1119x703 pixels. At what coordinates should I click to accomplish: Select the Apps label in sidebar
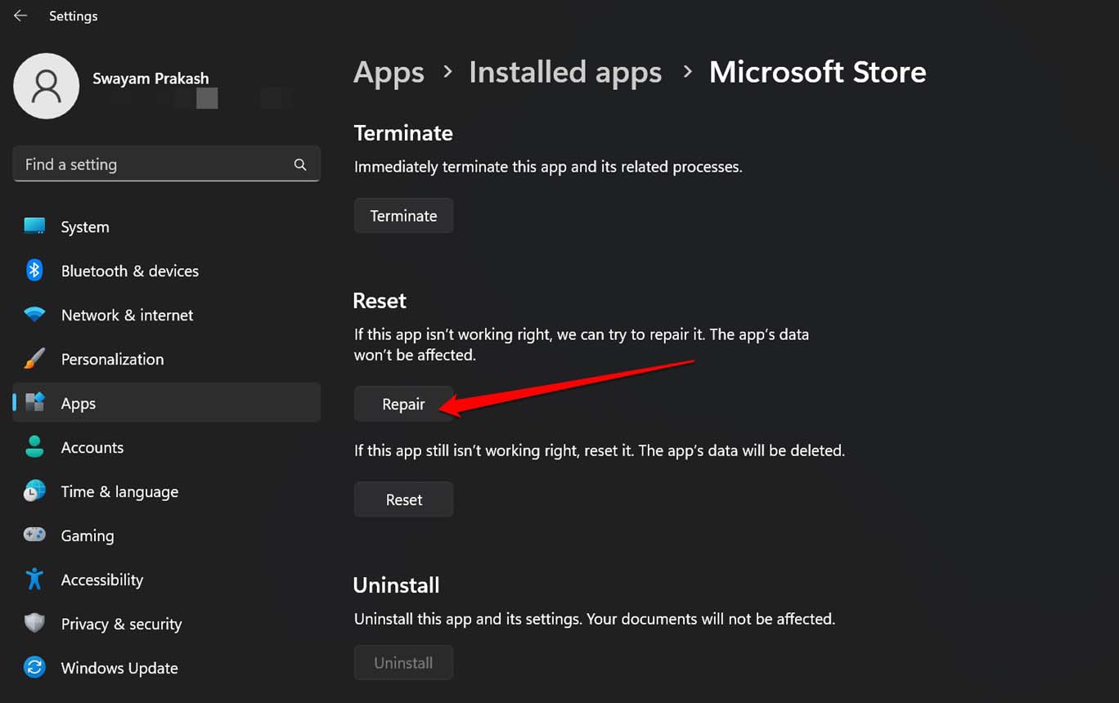coord(79,403)
